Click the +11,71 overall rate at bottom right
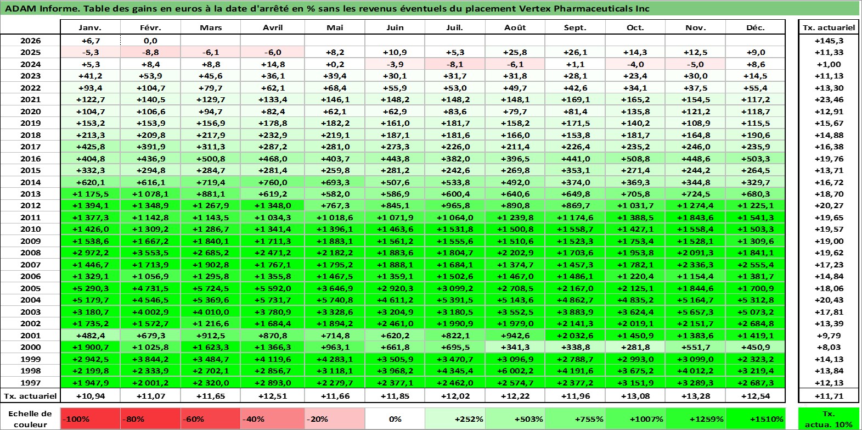The height and width of the screenshot is (430, 862). coord(829,395)
